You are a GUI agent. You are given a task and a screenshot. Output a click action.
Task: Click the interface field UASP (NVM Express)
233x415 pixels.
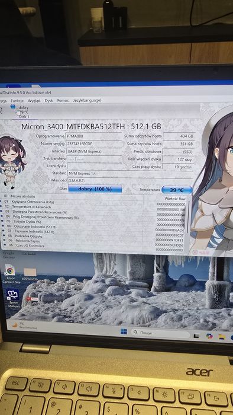[95, 151]
